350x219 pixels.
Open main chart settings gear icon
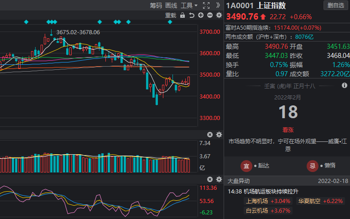[x=219, y=15]
